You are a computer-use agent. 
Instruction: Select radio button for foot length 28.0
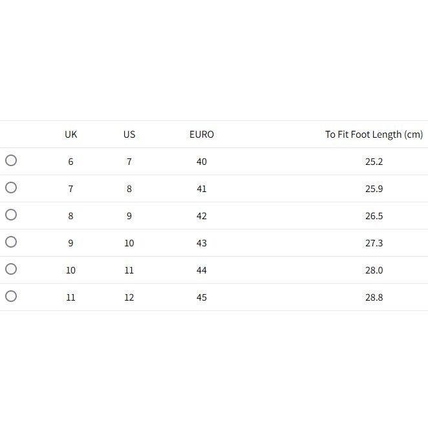[11, 269]
